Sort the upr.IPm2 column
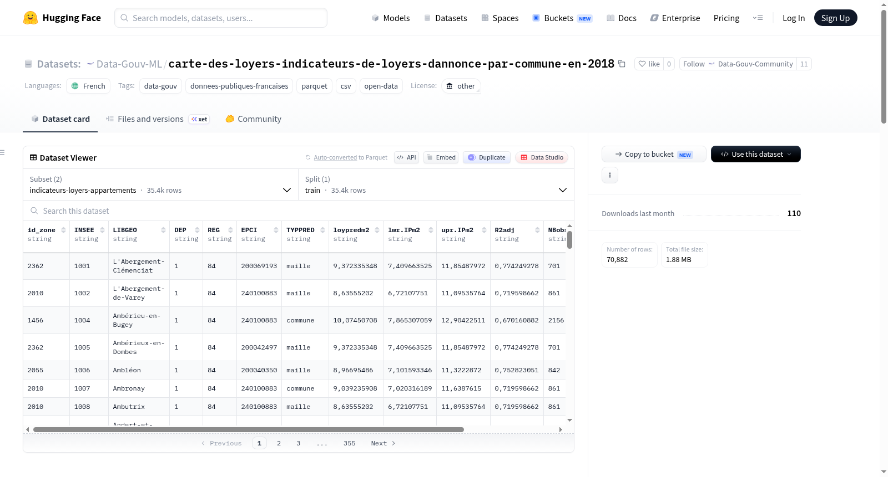 point(484,230)
